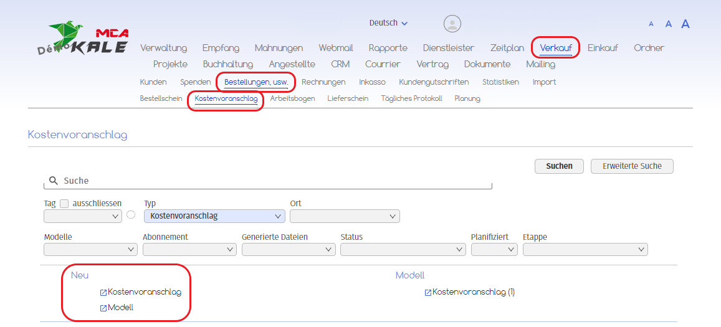Viewport: 721px width, 327px height.
Task: Open new Modell via external link icon
Action: tap(103, 308)
